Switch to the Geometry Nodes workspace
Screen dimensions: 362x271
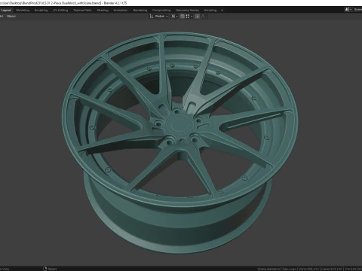[187, 11]
